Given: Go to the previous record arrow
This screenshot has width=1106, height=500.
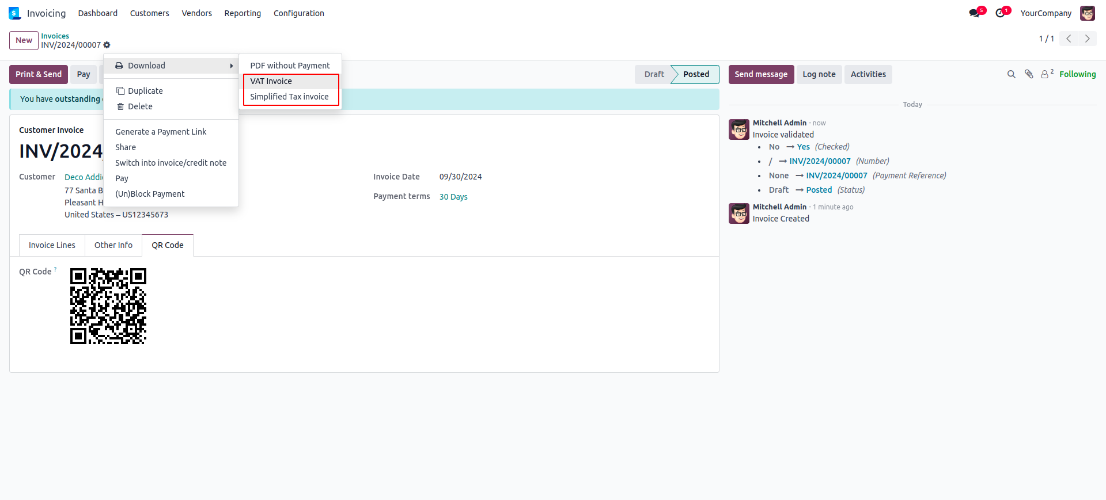Looking at the screenshot, I should 1069,39.
